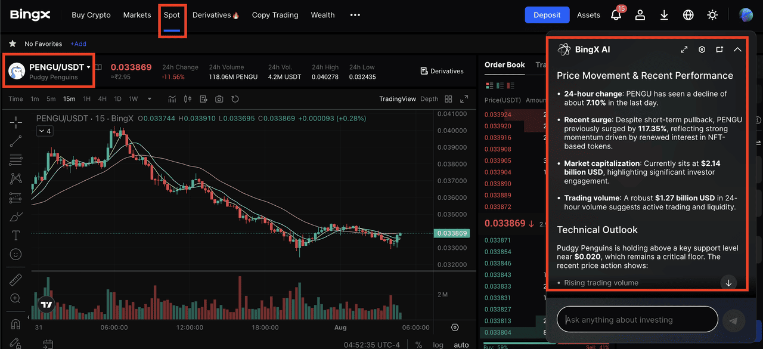The width and height of the screenshot is (763, 349).
Task: Switch to the Order Book tab
Action: (505, 64)
